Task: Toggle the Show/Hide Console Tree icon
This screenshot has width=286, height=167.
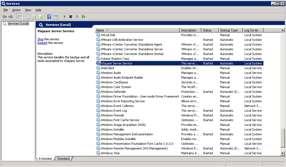Action: 19,17
